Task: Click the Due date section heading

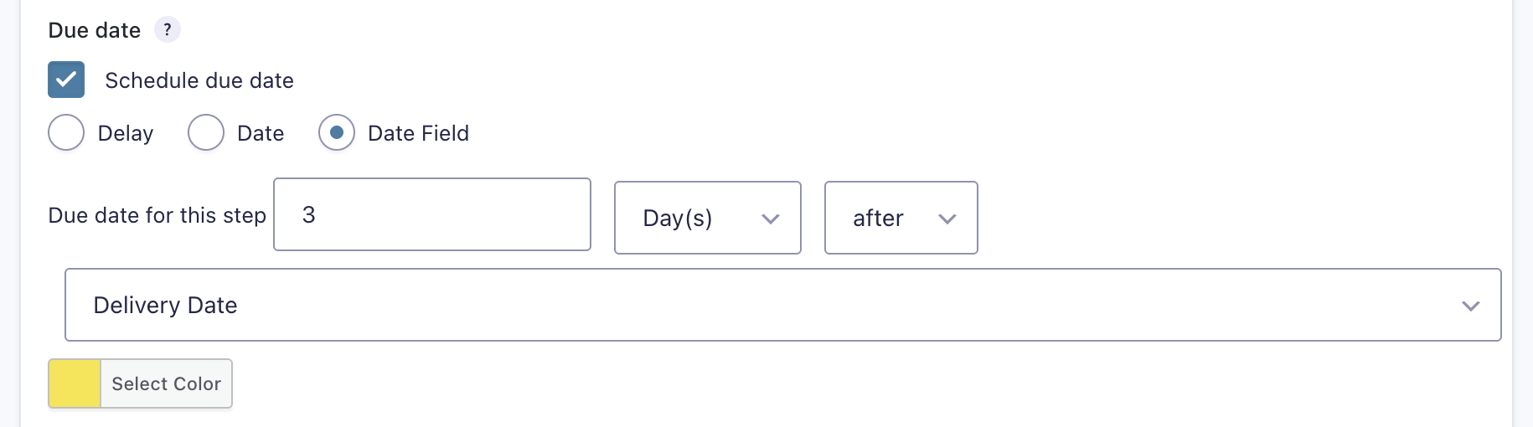Action: [95, 30]
